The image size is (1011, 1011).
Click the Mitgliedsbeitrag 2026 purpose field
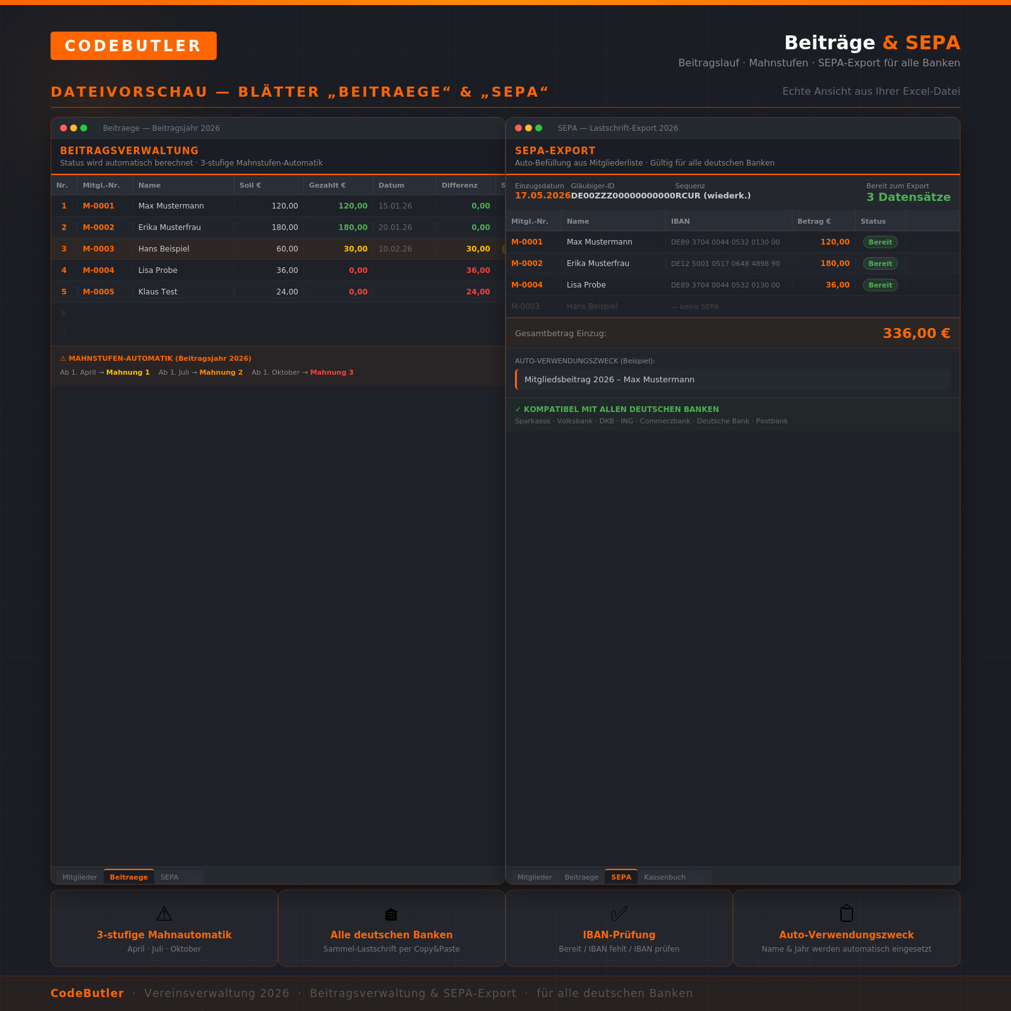point(733,380)
